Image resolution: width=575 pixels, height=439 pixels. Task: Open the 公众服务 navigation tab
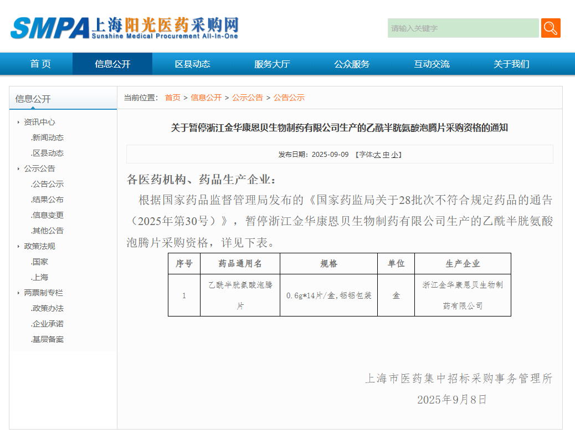click(352, 64)
